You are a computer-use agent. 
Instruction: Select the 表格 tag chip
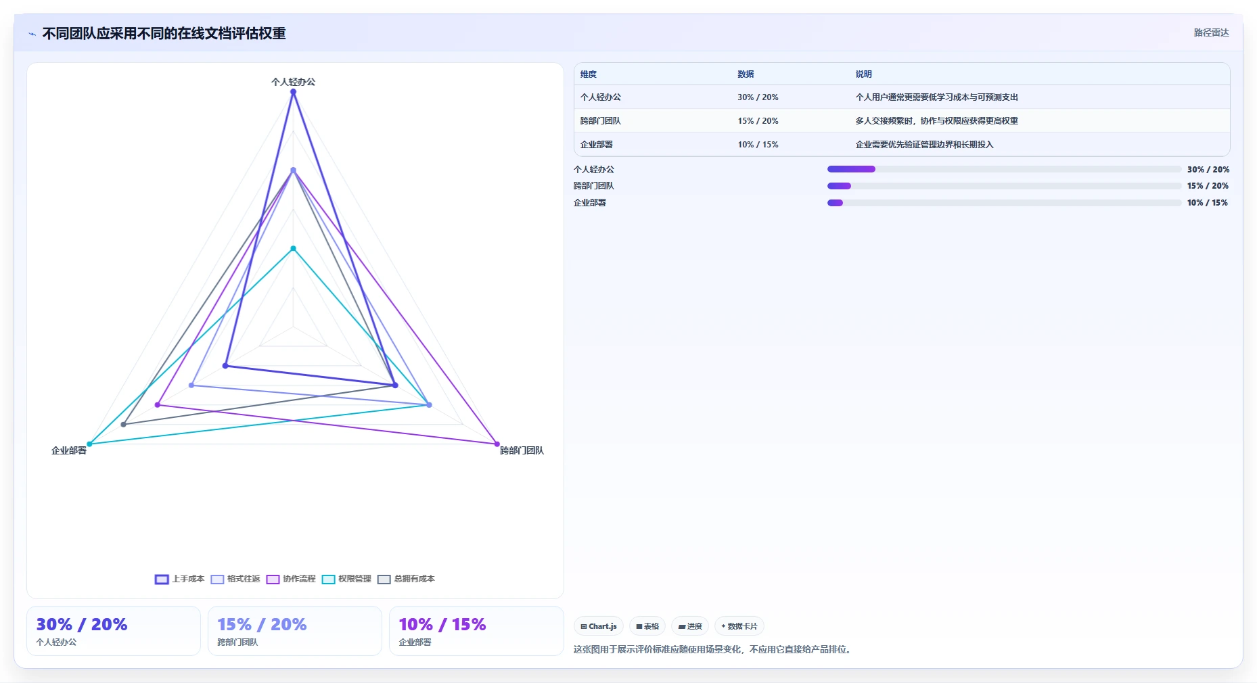(x=647, y=626)
